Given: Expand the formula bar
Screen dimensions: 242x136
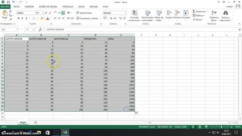Looking at the screenshot, I should coord(239,29).
